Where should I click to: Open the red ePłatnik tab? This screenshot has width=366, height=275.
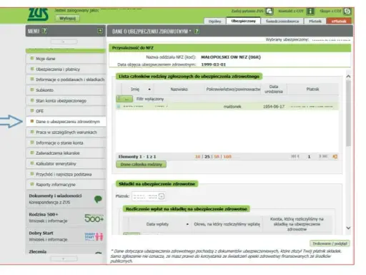click(339, 21)
